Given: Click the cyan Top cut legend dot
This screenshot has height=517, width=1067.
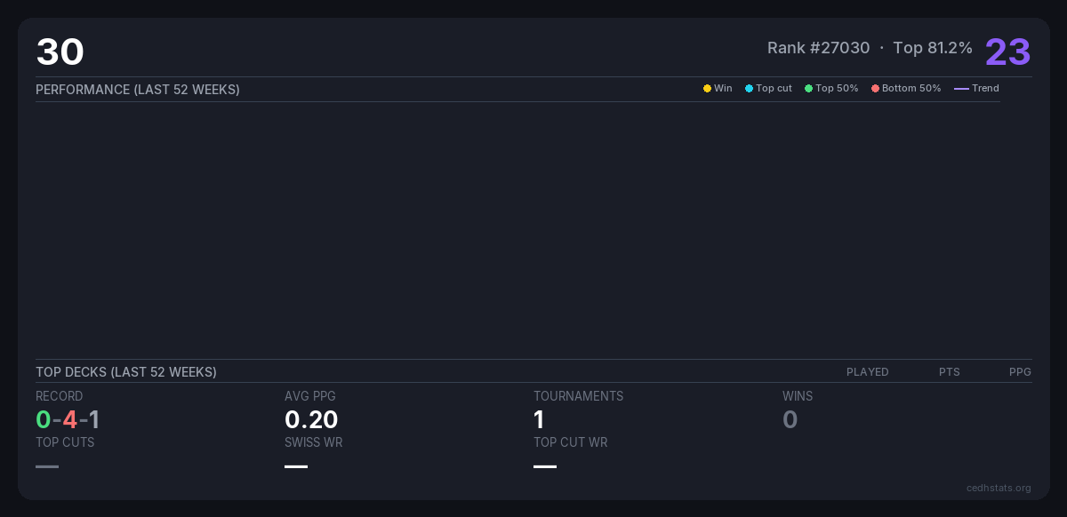Looking at the screenshot, I should click(749, 89).
